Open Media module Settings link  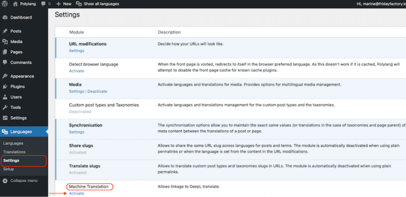pyautogui.click(x=77, y=92)
